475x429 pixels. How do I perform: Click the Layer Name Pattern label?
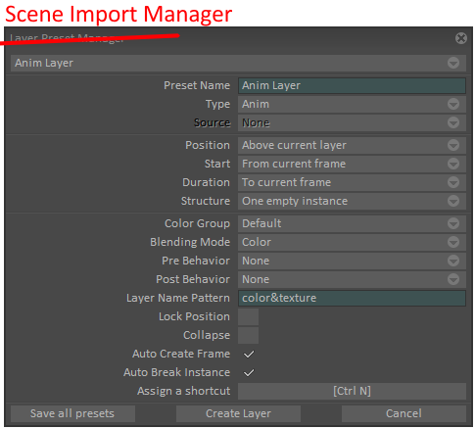[178, 298]
